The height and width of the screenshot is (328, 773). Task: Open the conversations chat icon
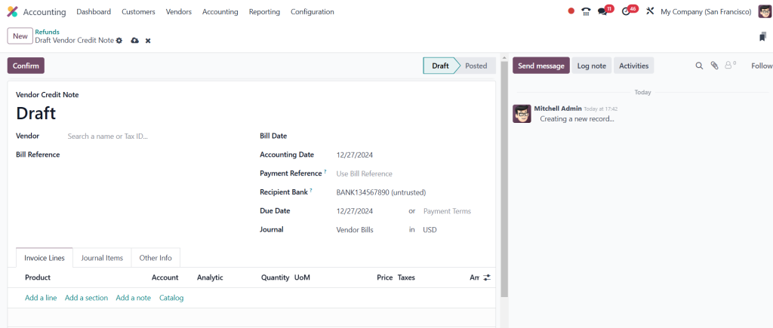coord(602,11)
